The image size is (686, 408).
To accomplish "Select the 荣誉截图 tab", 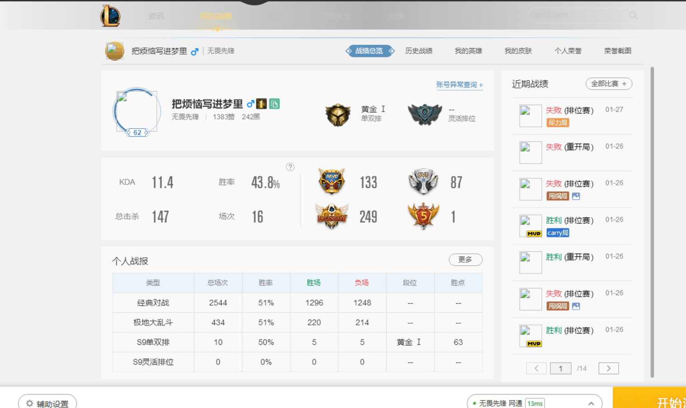I will pyautogui.click(x=618, y=51).
